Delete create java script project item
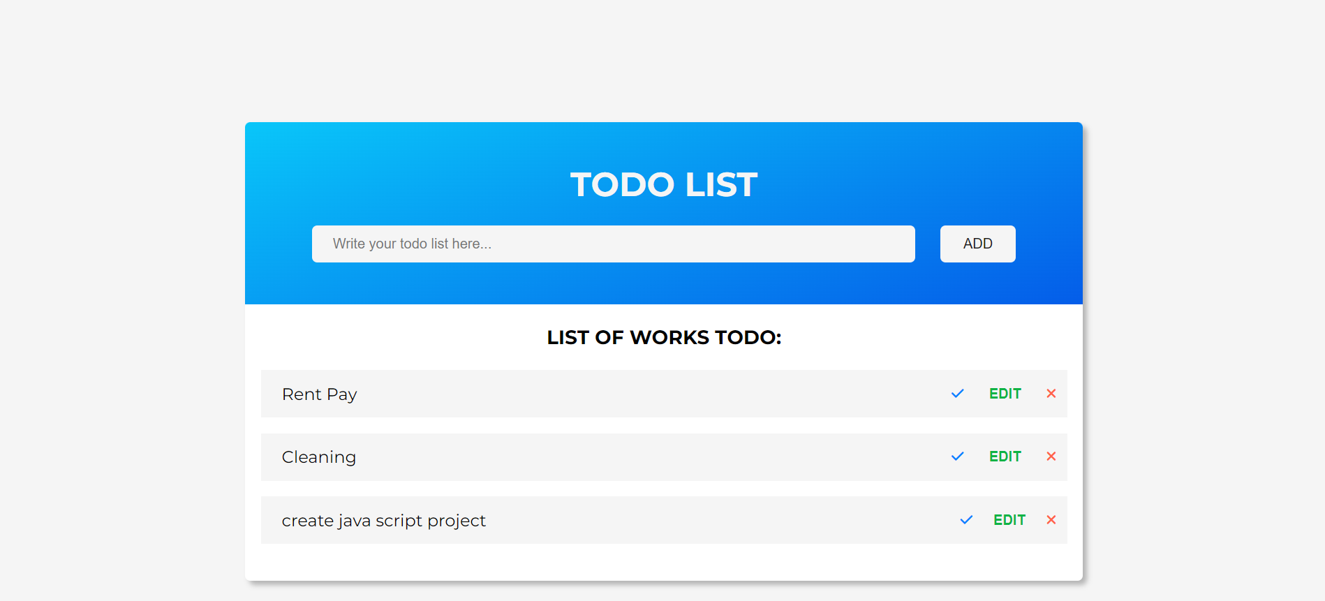1325x601 pixels. (x=1051, y=520)
